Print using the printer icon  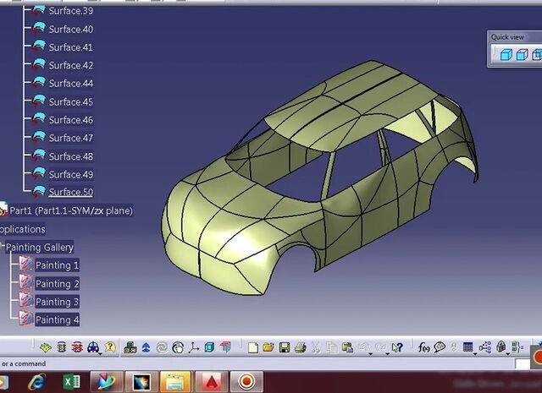tap(301, 347)
